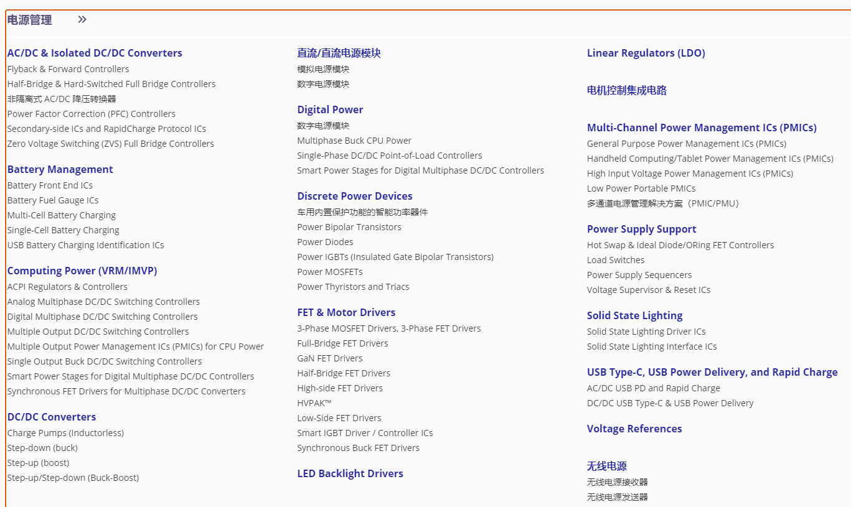This screenshot has height=507, width=851.
Task: Open HVPAK™ link
Action: click(314, 403)
